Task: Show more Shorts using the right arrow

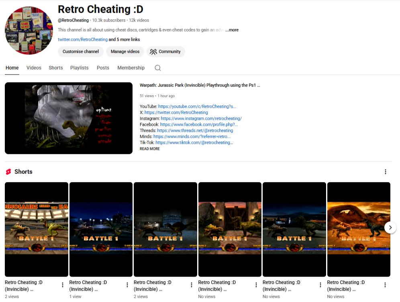Action: point(390,227)
